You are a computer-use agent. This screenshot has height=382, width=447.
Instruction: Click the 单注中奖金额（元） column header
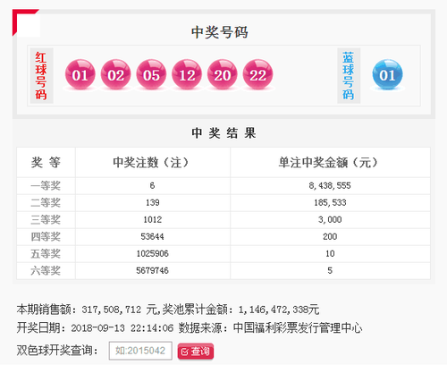pyautogui.click(x=328, y=163)
